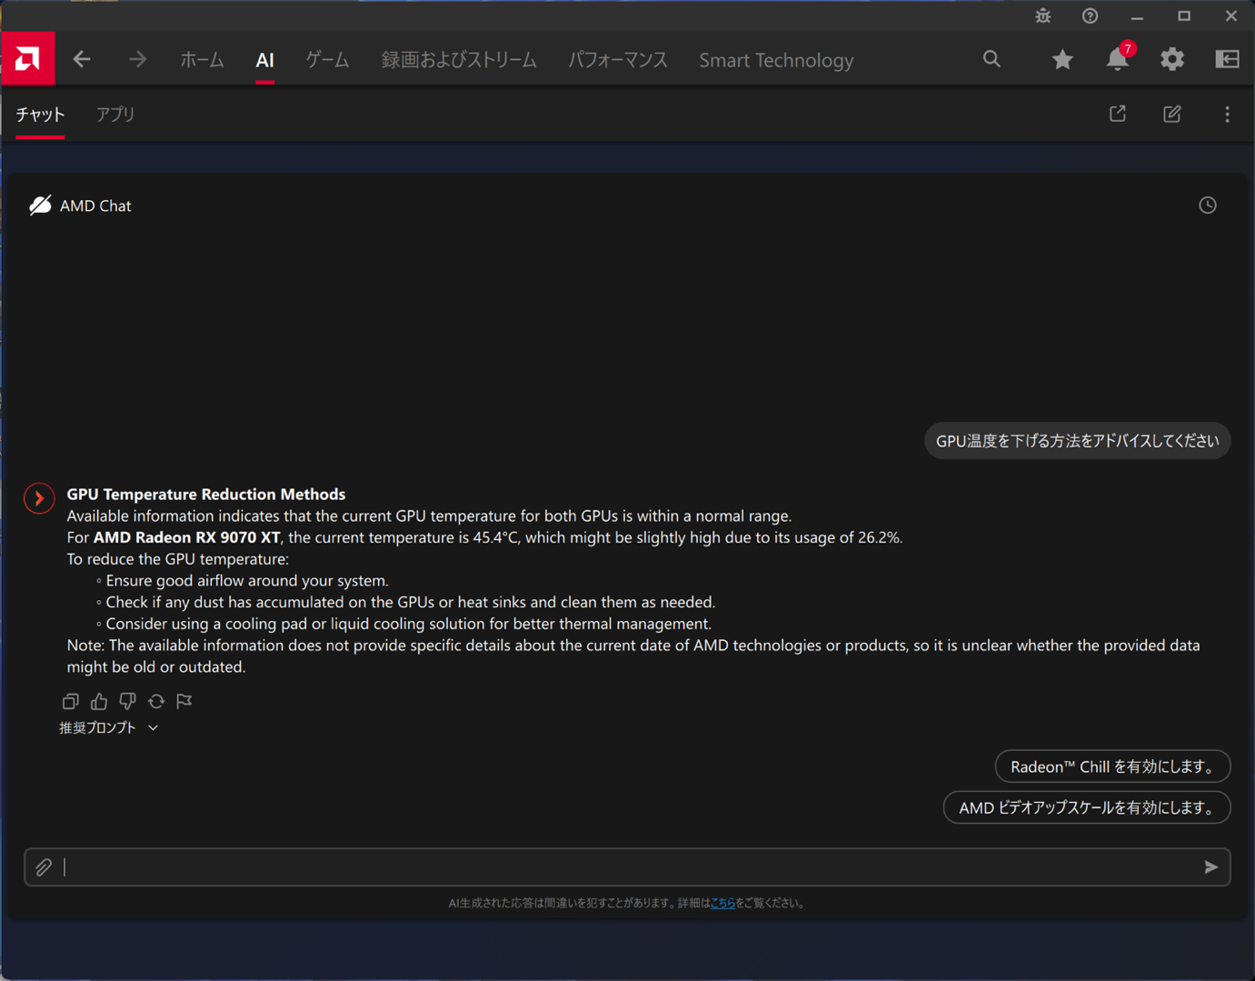Image resolution: width=1255 pixels, height=981 pixels.
Task: Click the 'Ensure good airflow around your system' bullet
Action: click(247, 581)
